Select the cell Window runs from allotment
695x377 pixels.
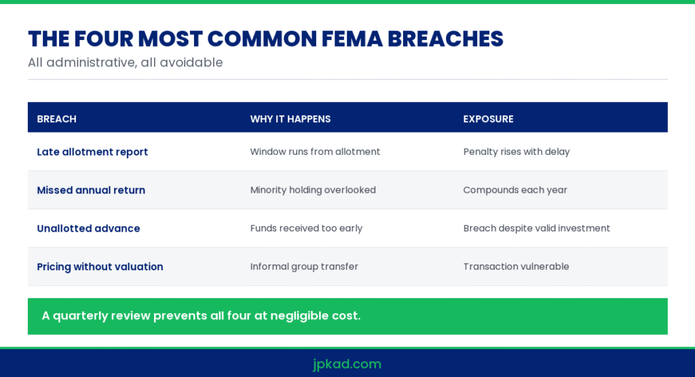[315, 151]
